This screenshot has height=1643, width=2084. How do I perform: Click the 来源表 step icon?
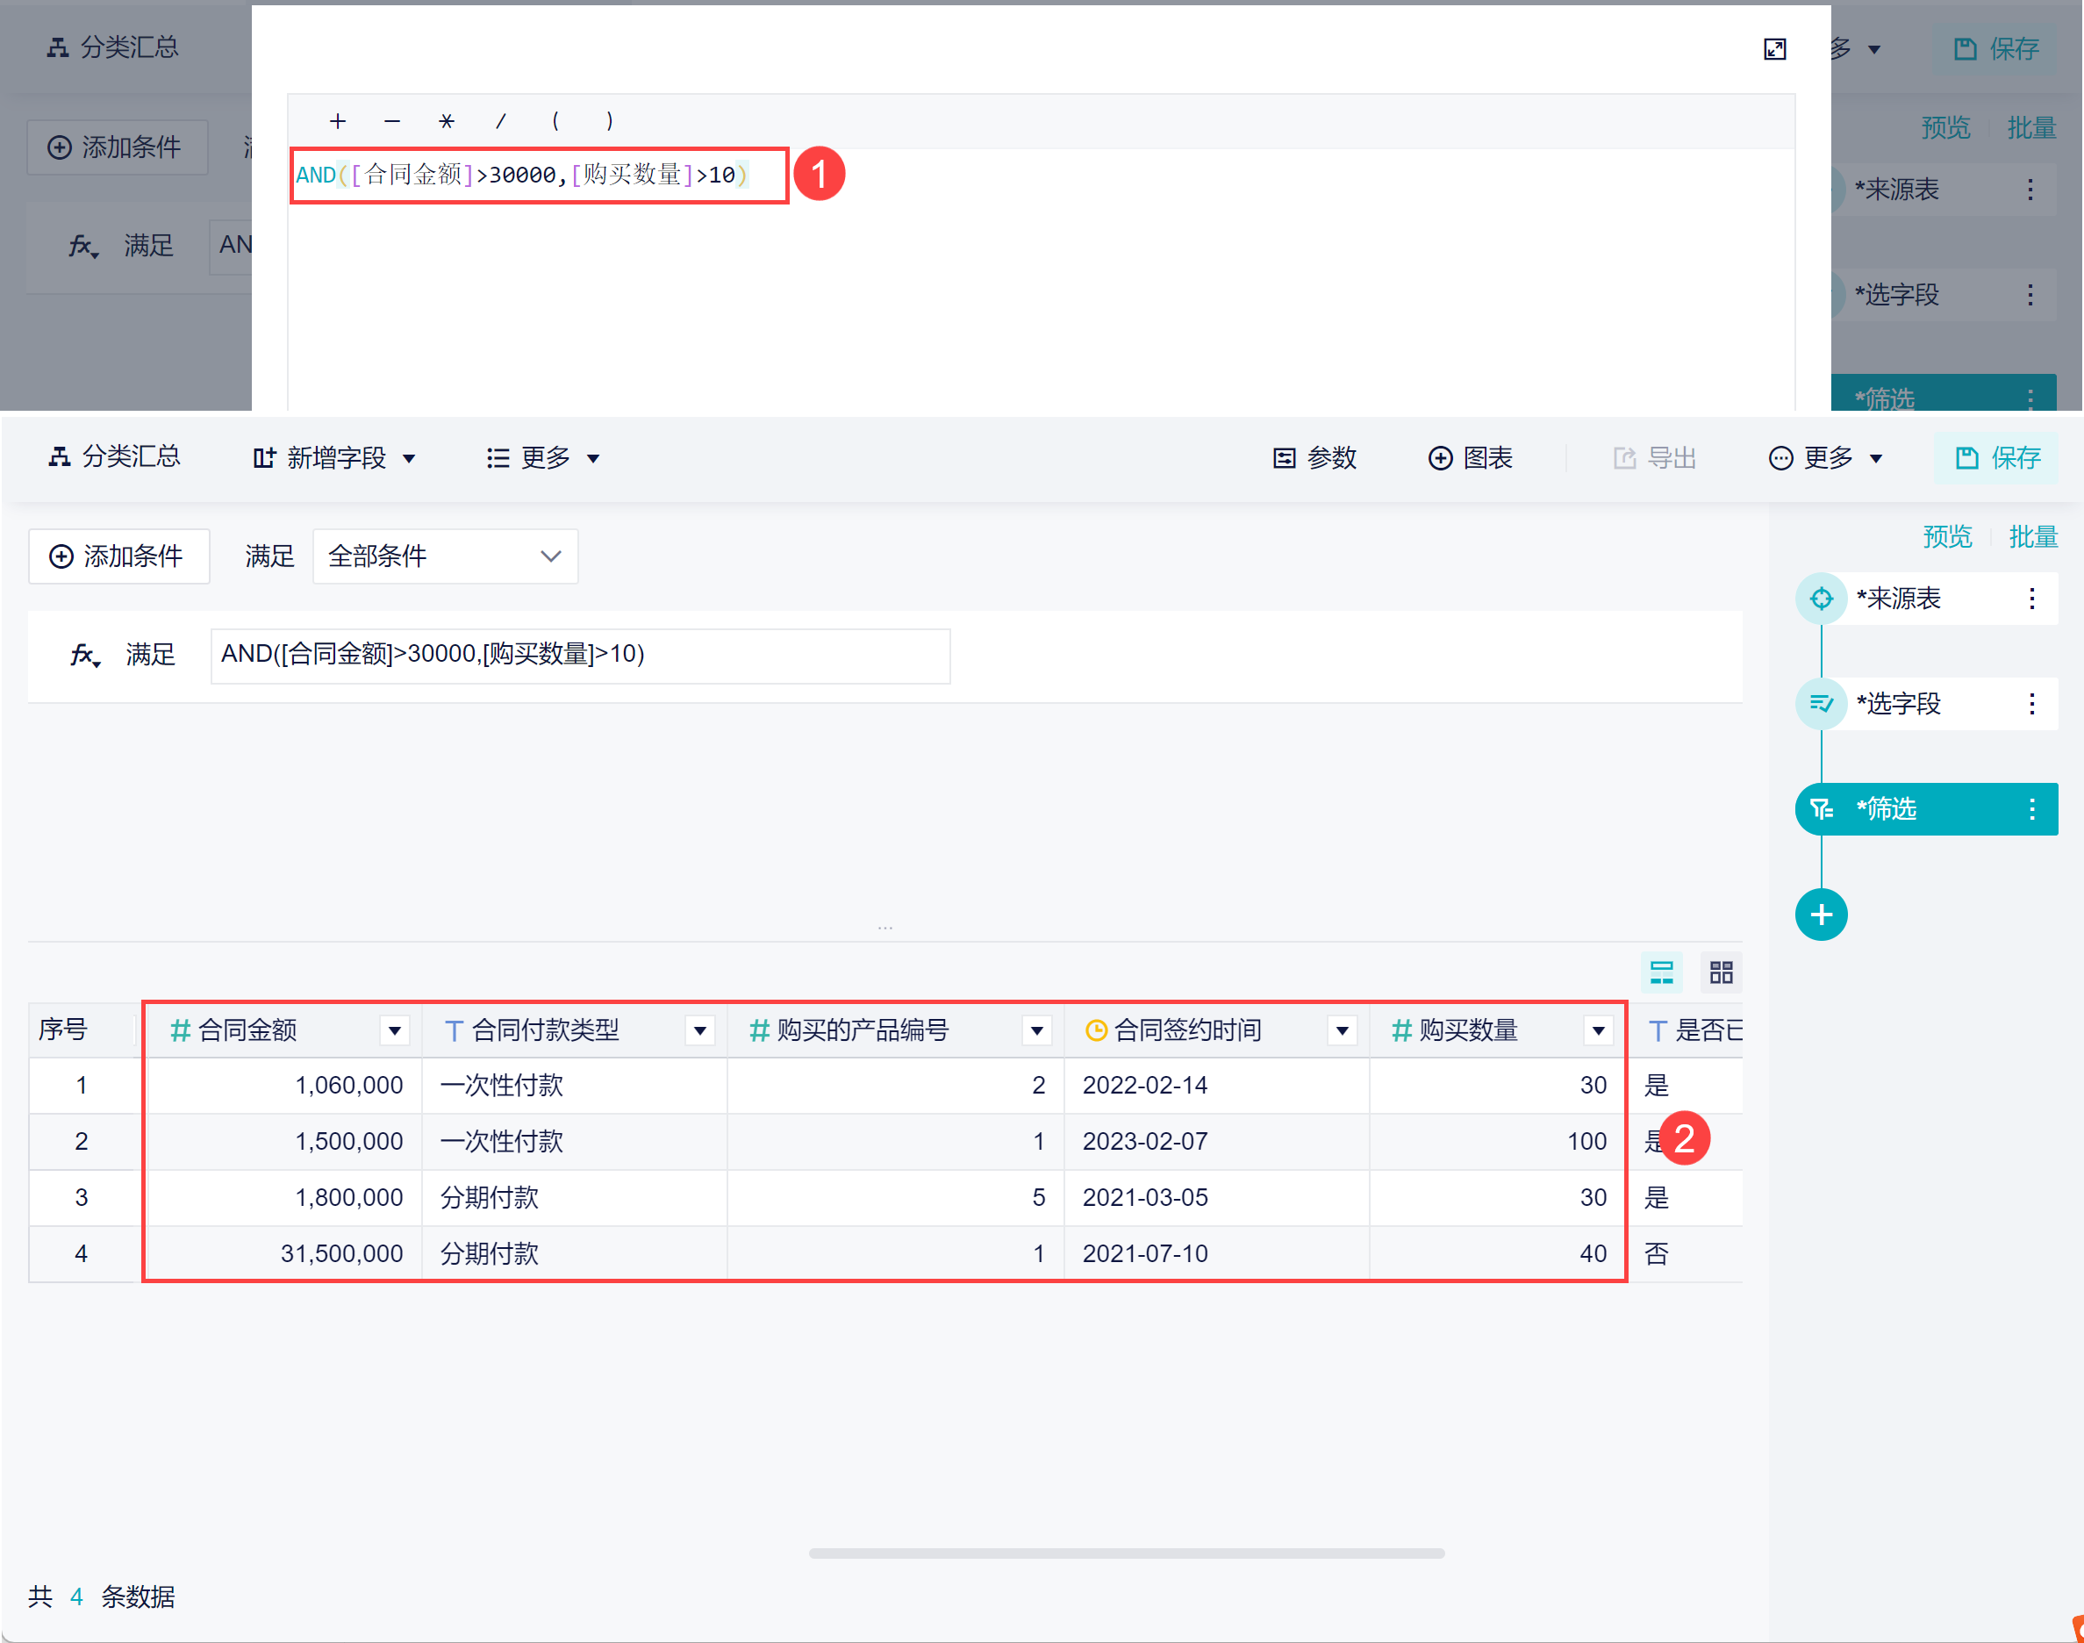(x=1820, y=599)
